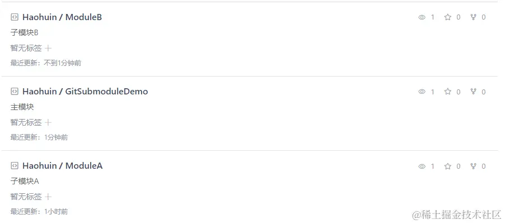Image resolution: width=505 pixels, height=224 pixels.
Task: Add a tag to ModuleA with plus
Action: click(48, 197)
